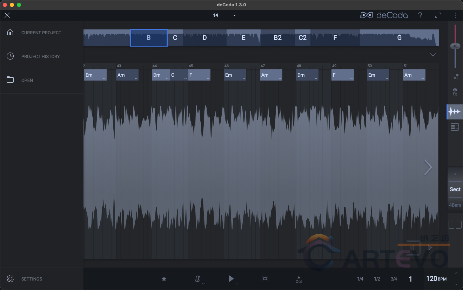Select the Sect loop mode
Viewport: 463px width, 290px height.
point(455,189)
